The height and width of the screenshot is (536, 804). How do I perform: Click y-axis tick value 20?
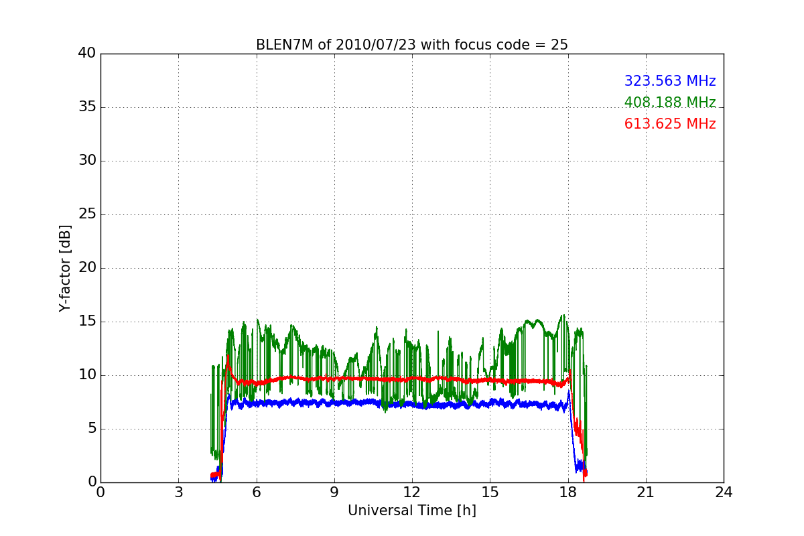[87, 268]
